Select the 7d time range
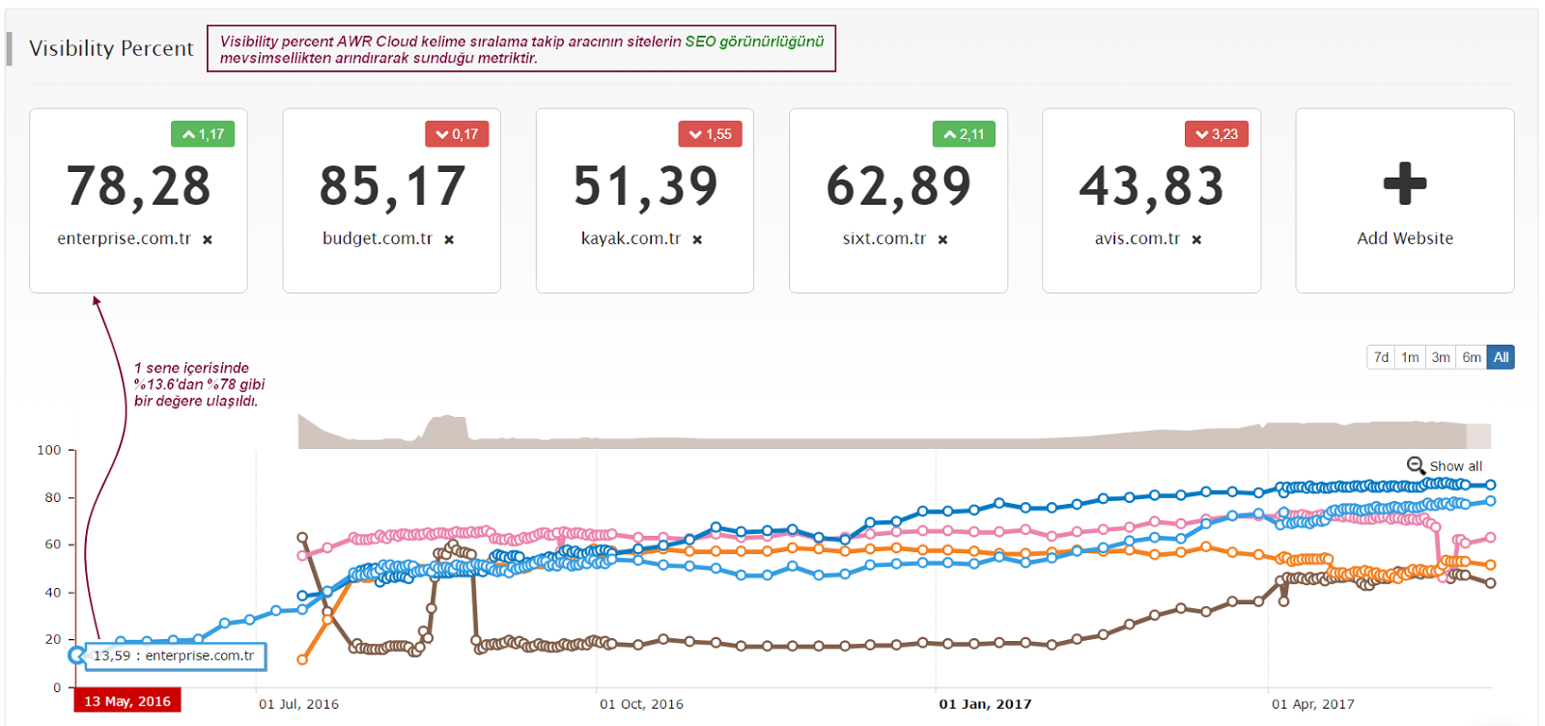The image size is (1545, 726). 1381,357
